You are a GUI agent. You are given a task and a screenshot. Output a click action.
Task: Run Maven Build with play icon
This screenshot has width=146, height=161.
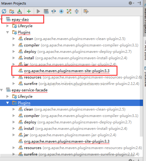coord(38,11)
